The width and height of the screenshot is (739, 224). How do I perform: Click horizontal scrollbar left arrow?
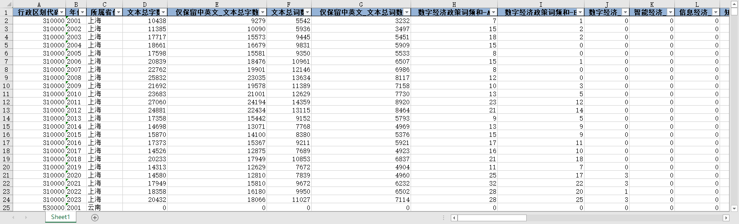click(x=454, y=218)
